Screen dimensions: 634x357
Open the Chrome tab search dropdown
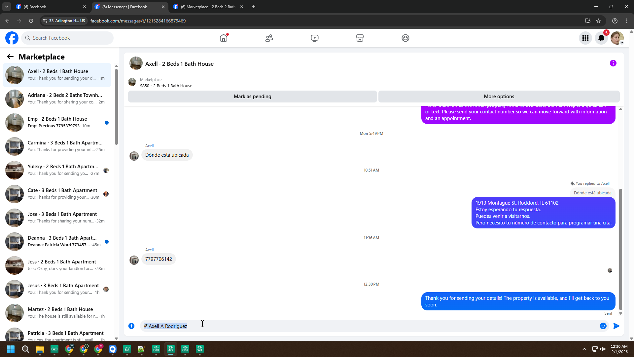coord(6,7)
